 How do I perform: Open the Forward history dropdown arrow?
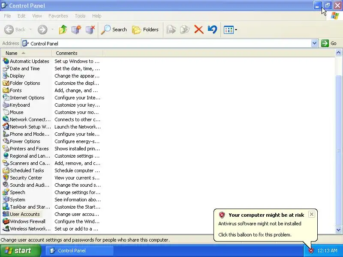click(x=52, y=30)
